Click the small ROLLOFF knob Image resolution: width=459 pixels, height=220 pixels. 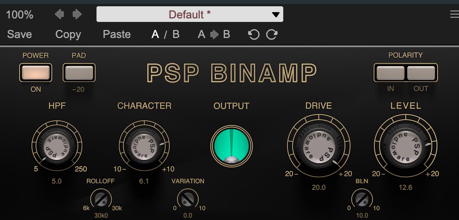(x=101, y=199)
